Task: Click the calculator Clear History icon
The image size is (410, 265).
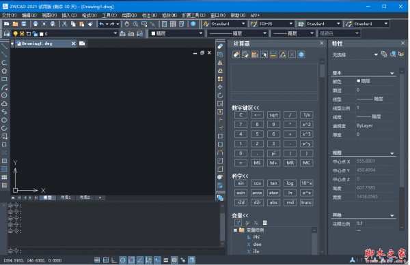Action: [245, 54]
